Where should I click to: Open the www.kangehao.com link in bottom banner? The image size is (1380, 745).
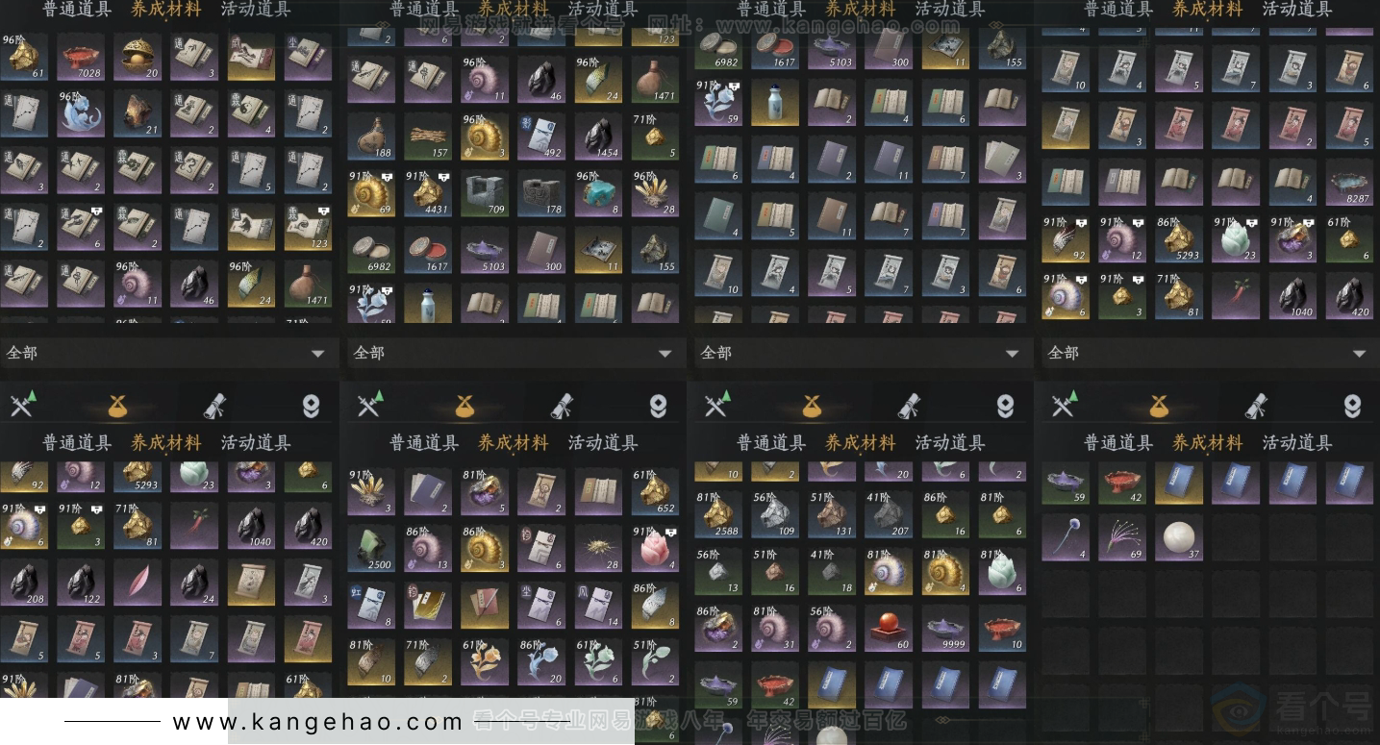click(x=318, y=722)
